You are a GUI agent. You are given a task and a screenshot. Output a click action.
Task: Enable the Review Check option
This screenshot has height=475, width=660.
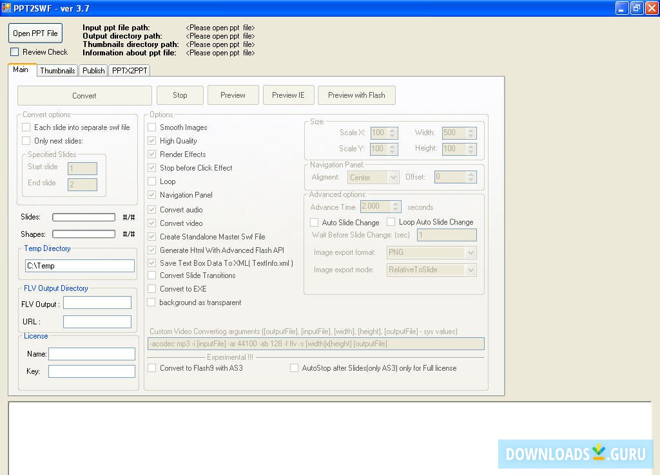(14, 51)
